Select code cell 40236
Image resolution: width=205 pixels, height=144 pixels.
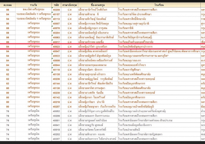coord(56,79)
